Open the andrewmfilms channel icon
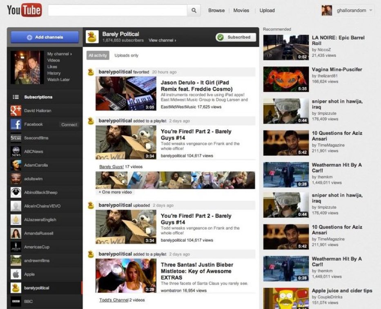 tap(16, 260)
